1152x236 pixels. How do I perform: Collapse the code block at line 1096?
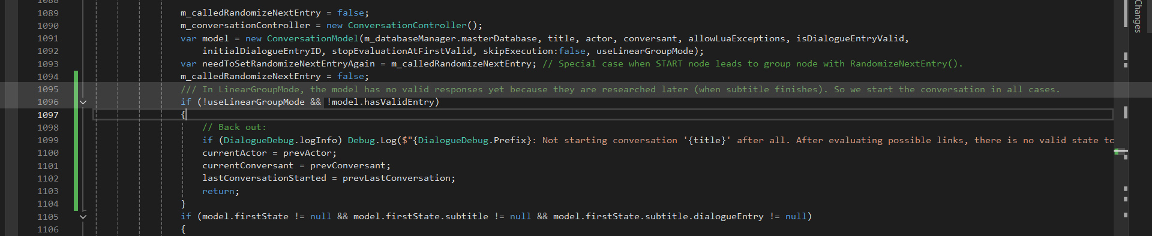pos(83,102)
